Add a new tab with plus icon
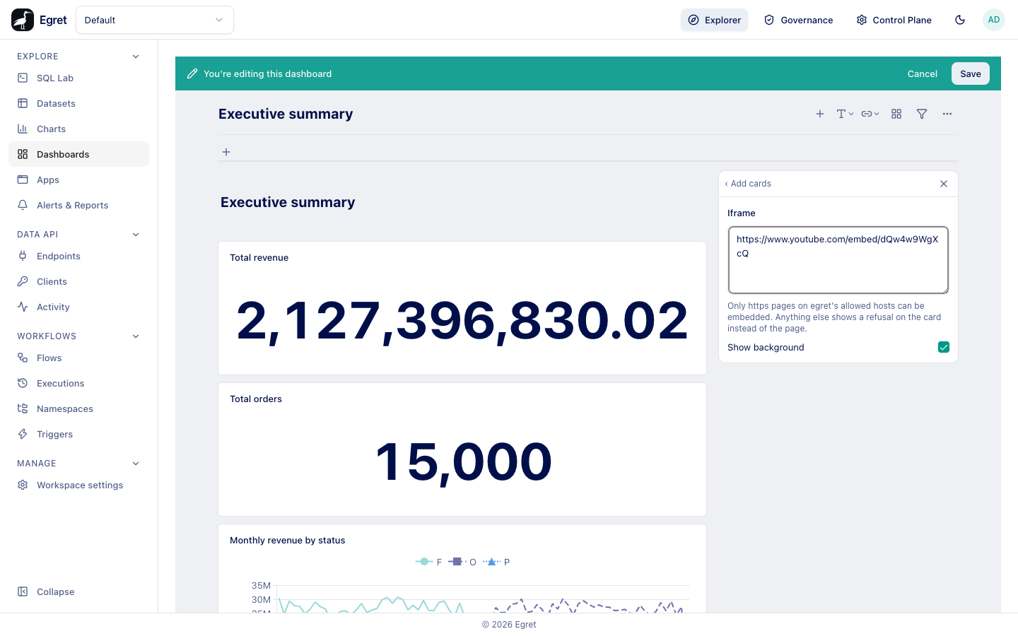The height and width of the screenshot is (636, 1018). click(x=226, y=152)
